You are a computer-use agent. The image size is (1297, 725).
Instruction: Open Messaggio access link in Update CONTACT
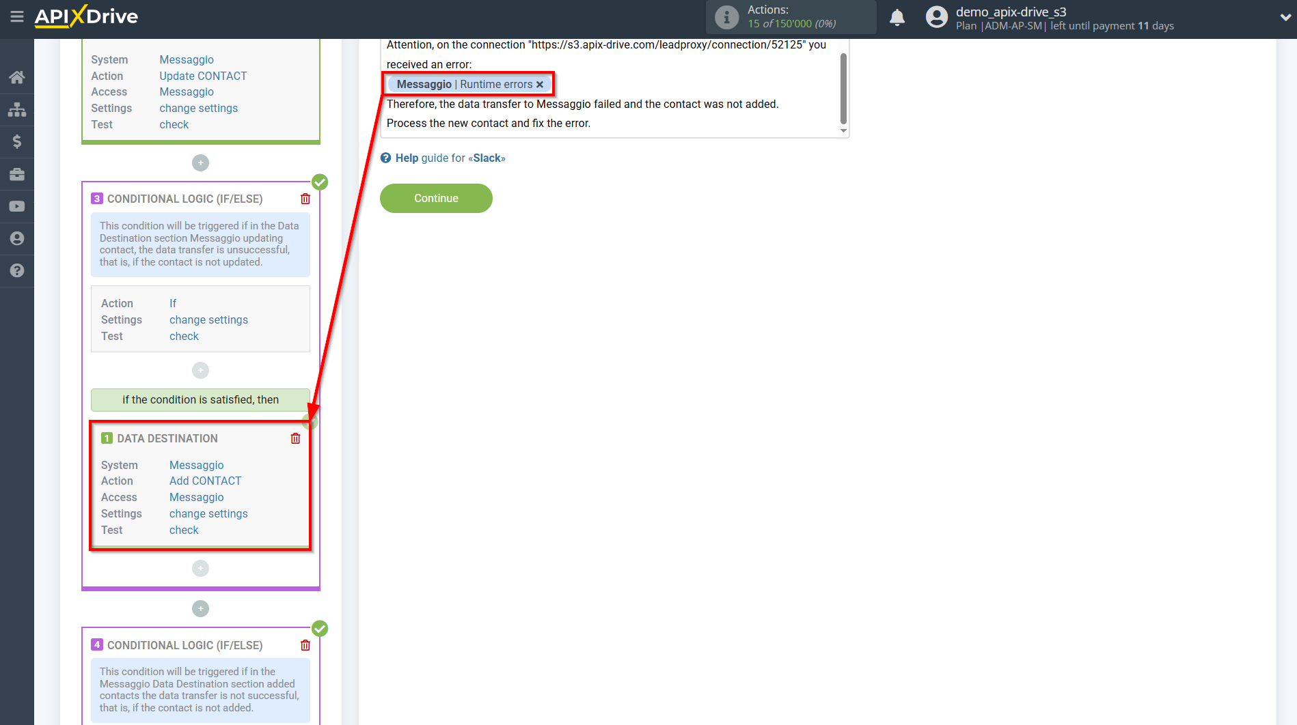[x=187, y=91]
